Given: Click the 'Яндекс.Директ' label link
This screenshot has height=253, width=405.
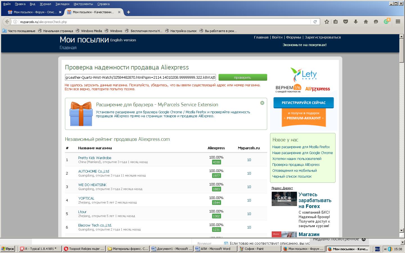Looking at the screenshot, I should pos(282,188).
